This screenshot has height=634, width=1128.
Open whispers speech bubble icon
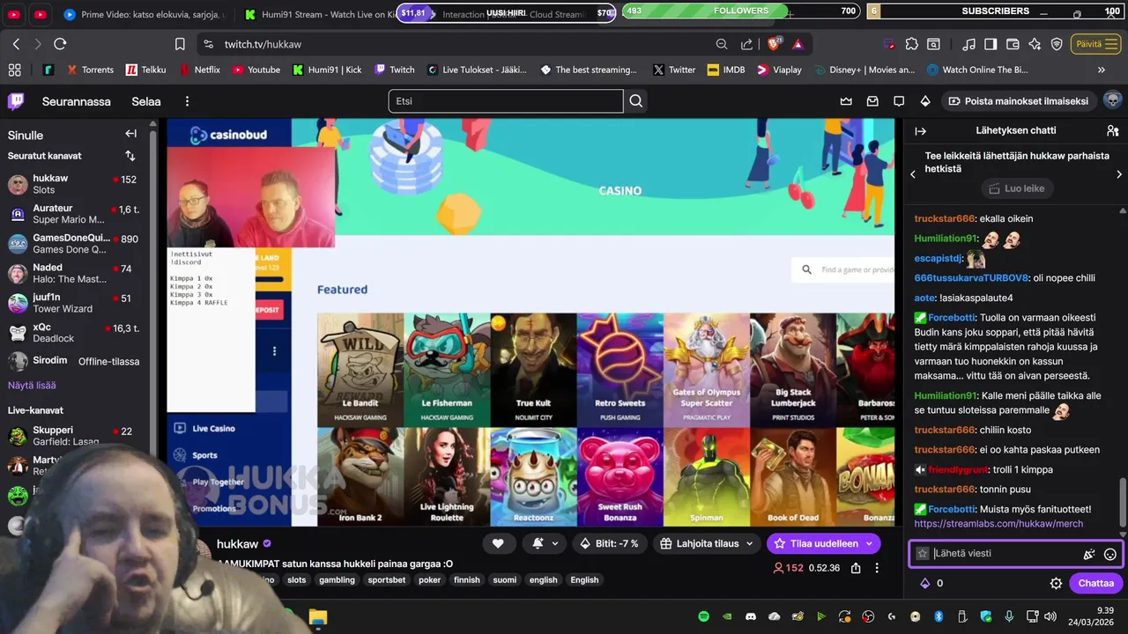899,101
